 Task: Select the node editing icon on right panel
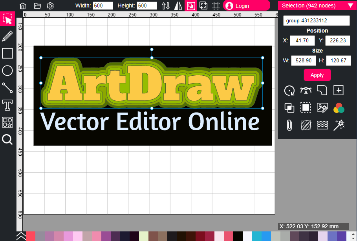tap(306, 90)
